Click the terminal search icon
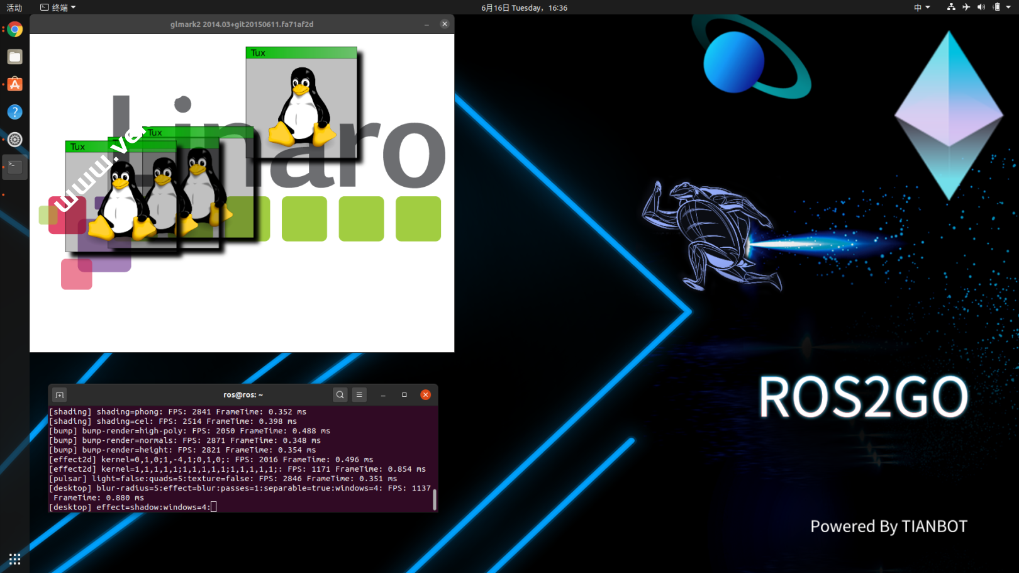Image resolution: width=1019 pixels, height=573 pixels. tap(340, 395)
